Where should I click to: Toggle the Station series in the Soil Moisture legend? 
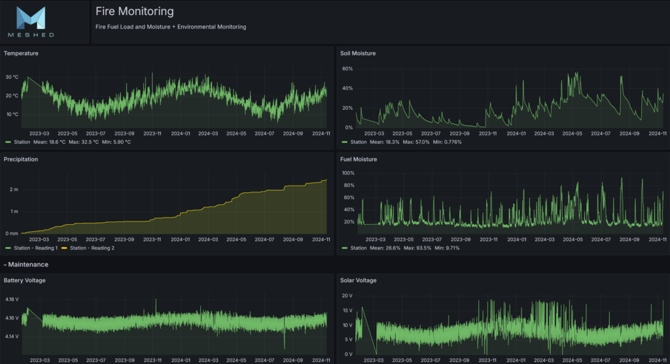click(x=359, y=142)
